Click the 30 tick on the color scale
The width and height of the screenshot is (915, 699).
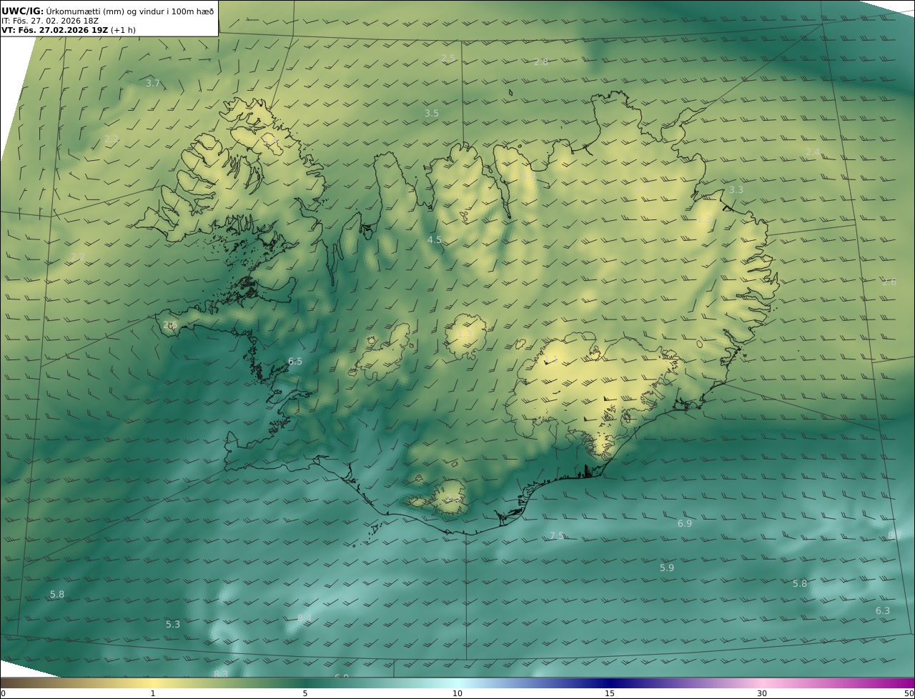762,694
